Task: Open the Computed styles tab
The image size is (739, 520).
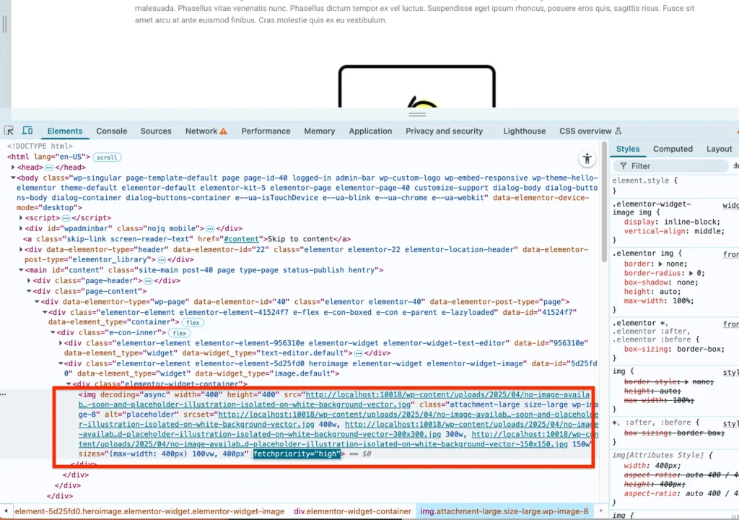Action: coord(672,148)
